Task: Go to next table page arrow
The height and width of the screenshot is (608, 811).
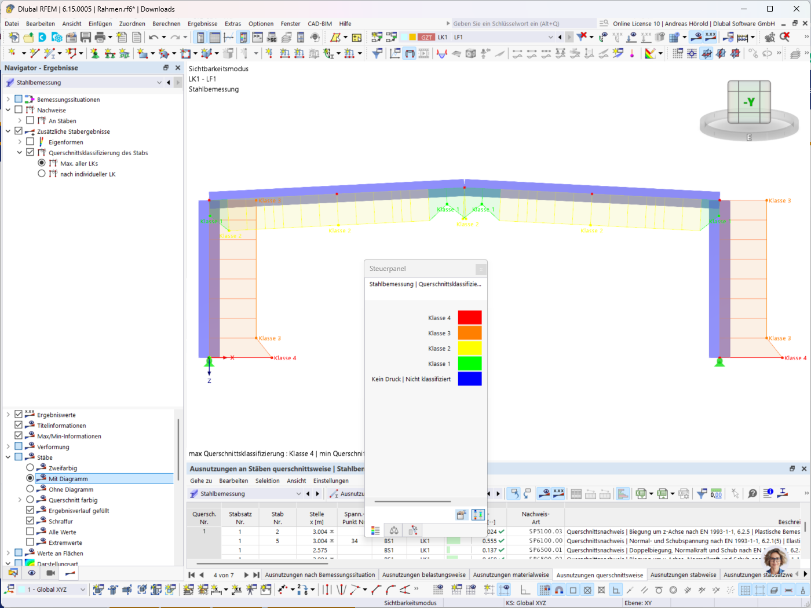Action: point(246,575)
